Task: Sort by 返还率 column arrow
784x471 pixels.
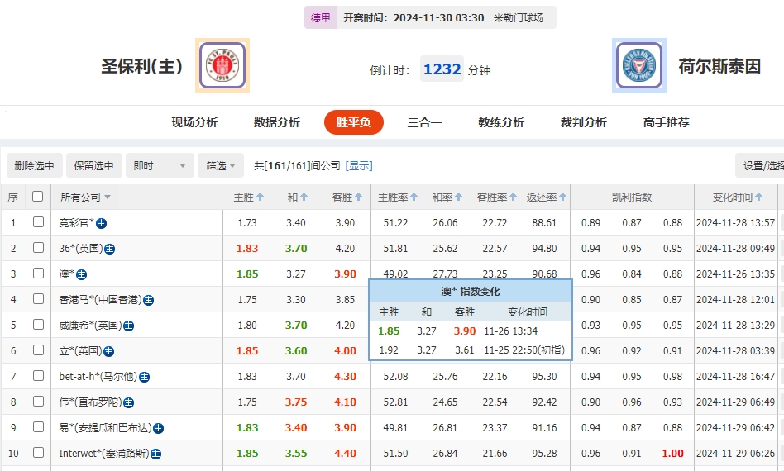Action: click(563, 197)
